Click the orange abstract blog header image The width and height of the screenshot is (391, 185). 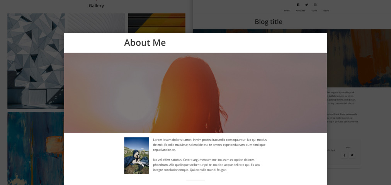pos(359,58)
